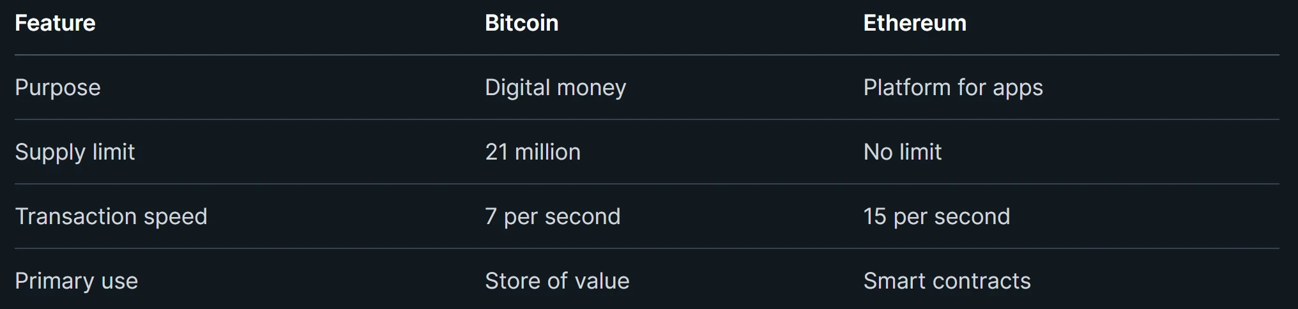Select the Bitcoin column header
The width and height of the screenshot is (1298, 309).
(521, 24)
